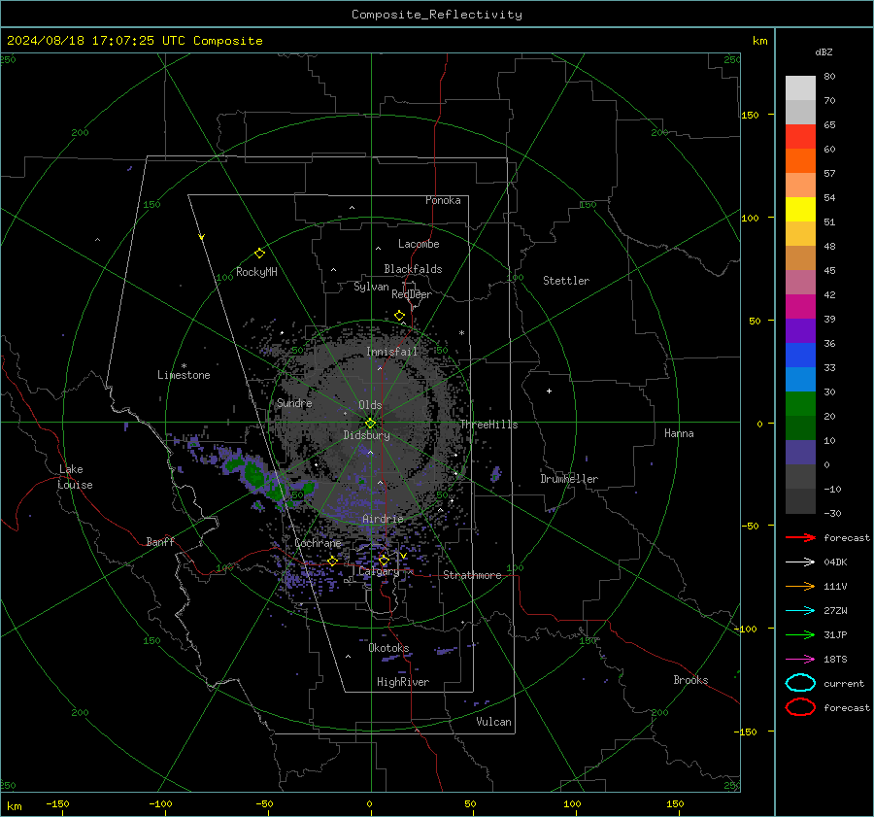874x817 pixels.
Task: Click the yellow diamond marker below Cochrane
Action: (x=333, y=562)
